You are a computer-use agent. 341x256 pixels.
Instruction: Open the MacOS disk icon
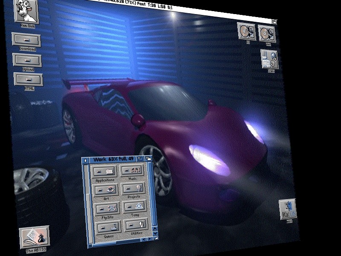[x=288, y=209]
